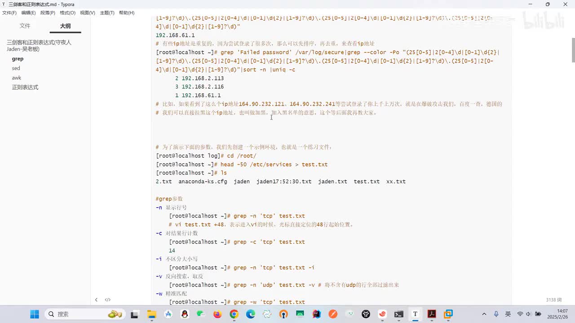575x323 pixels.
Task: Show word count details from 3138 词
Action: 554,300
